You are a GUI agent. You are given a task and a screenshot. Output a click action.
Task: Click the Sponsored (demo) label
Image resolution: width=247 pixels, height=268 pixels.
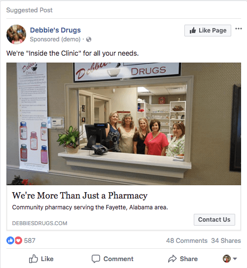point(55,39)
